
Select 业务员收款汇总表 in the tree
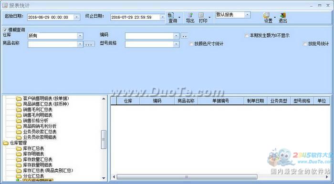(40, 132)
